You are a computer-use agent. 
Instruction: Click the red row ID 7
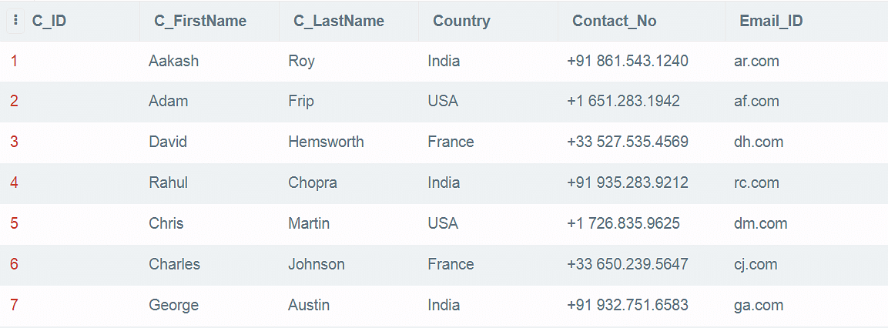(14, 305)
